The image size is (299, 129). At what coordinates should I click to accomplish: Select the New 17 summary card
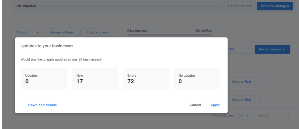(x=95, y=79)
